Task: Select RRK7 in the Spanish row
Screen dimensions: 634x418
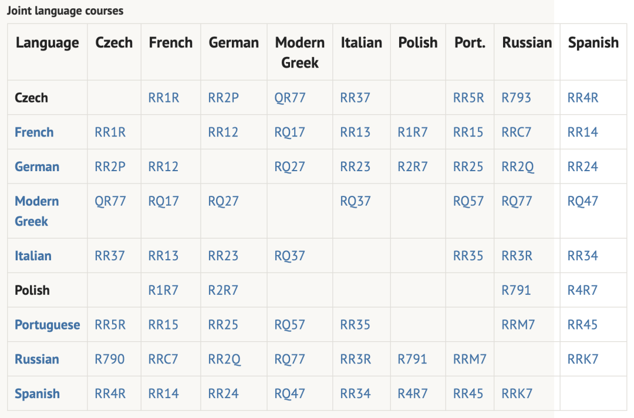Action: [517, 393]
